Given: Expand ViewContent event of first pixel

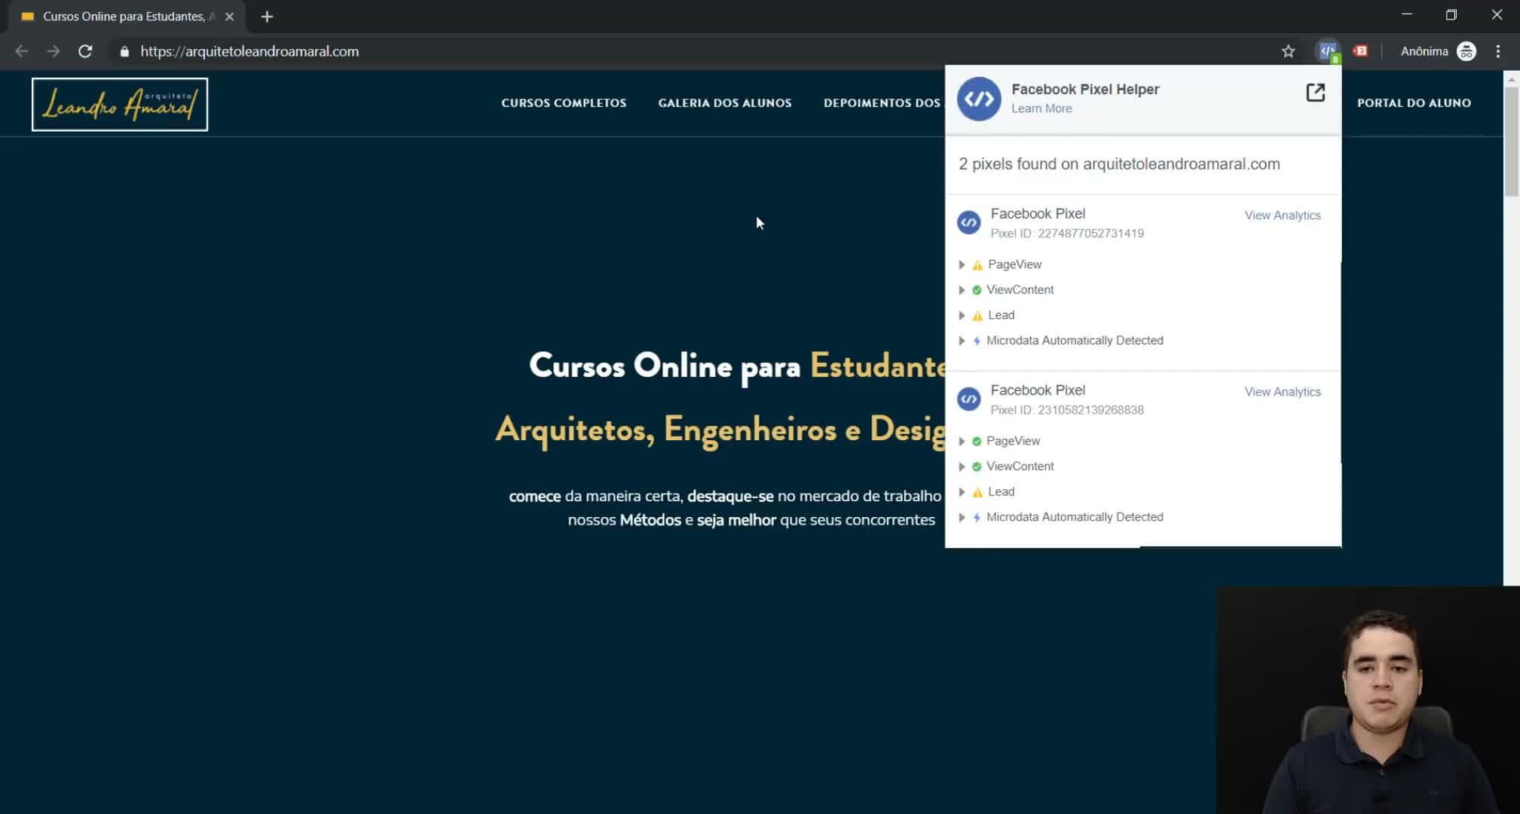Looking at the screenshot, I should [x=962, y=290].
